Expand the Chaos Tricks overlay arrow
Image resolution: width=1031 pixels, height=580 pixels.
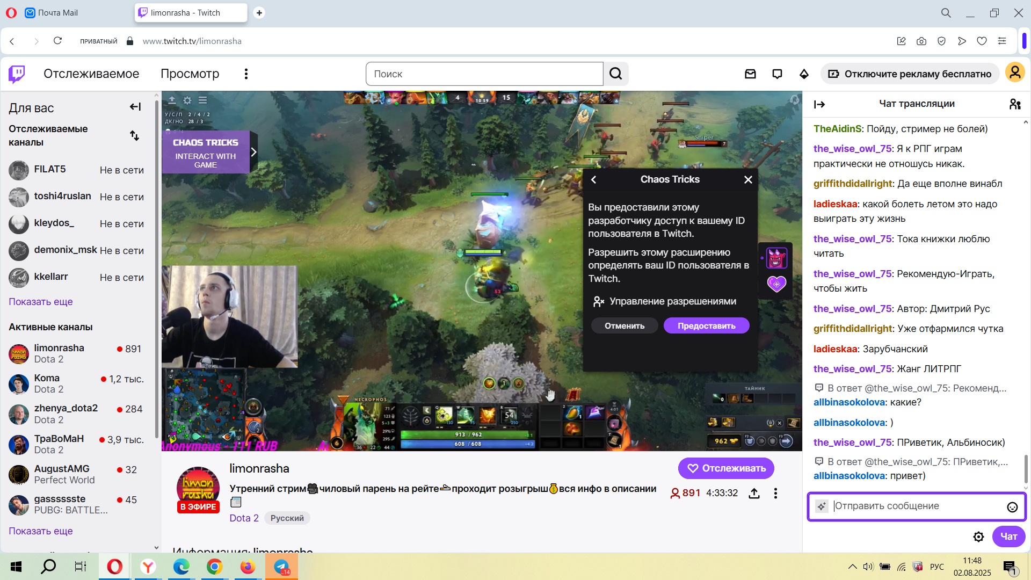[253, 152]
